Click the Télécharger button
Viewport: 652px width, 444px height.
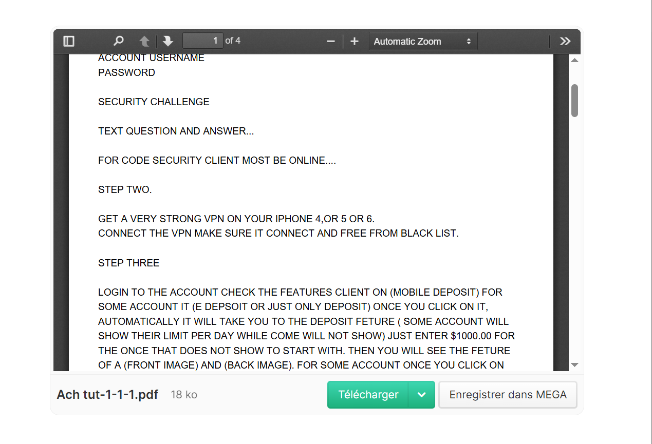368,395
